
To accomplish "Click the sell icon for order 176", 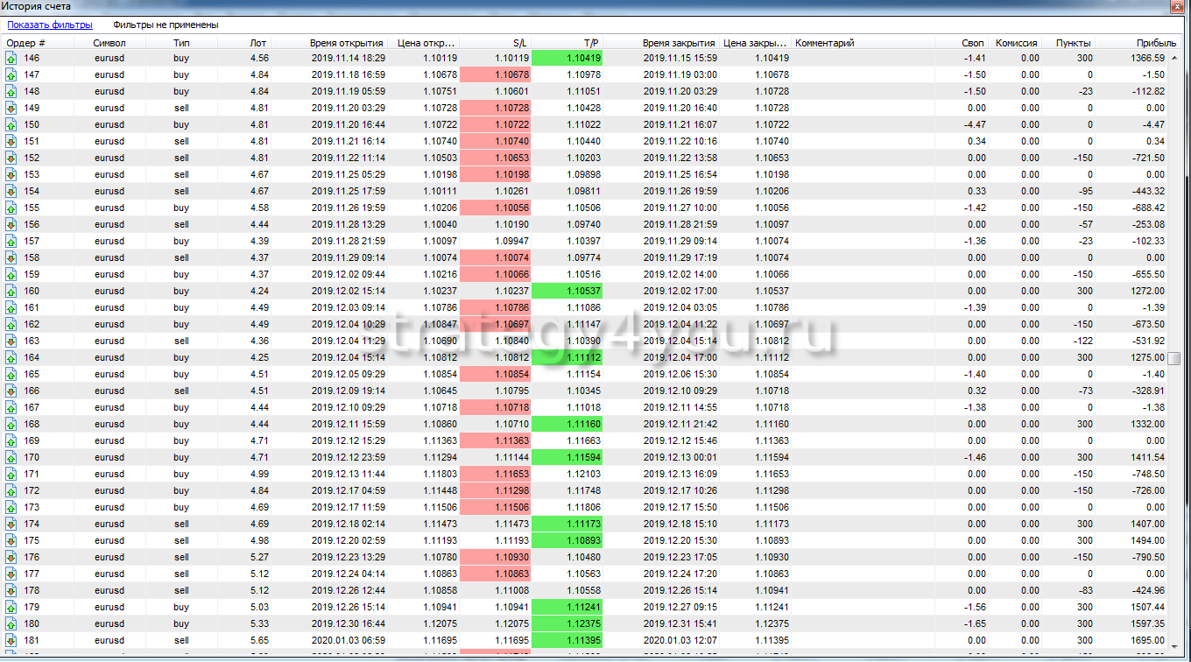I will click(x=11, y=557).
